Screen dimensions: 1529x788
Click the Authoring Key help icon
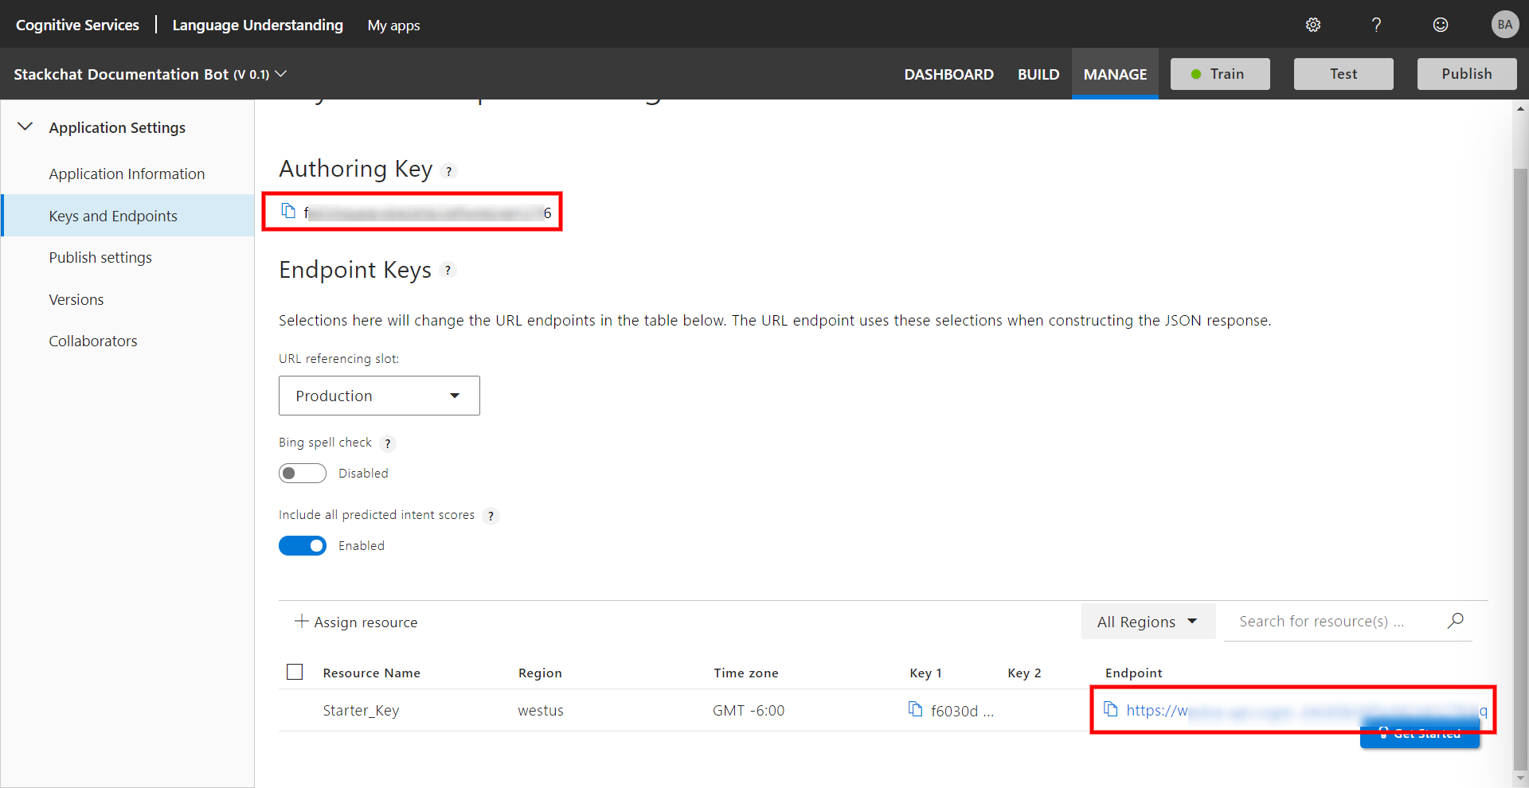tap(449, 171)
